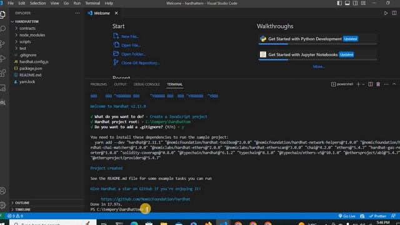Open the README.md file
Image resolution: width=400 pixels, height=225 pixels.
click(47, 75)
